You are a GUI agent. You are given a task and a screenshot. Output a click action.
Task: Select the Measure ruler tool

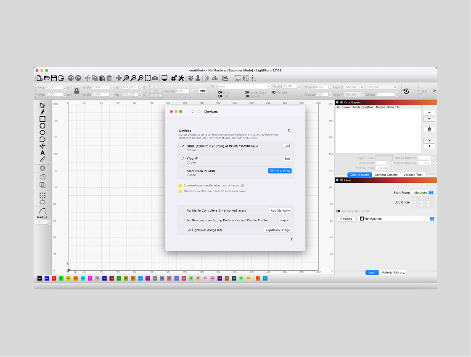click(42, 159)
